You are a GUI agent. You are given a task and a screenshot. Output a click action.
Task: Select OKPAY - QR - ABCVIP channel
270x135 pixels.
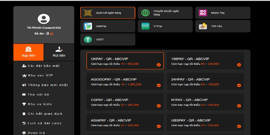coord(125,61)
